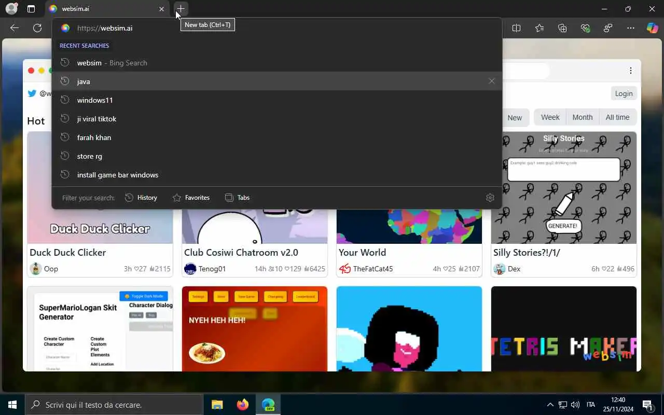Open the extensions toolbar icon
The image size is (664, 415).
(x=608, y=28)
